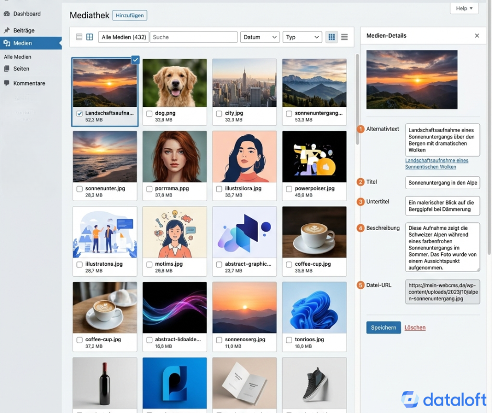
Task: Check the motims.jpg checkbox
Action: tap(149, 264)
